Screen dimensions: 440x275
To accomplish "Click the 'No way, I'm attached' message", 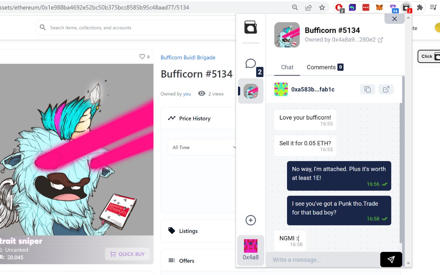I will tap(339, 176).
